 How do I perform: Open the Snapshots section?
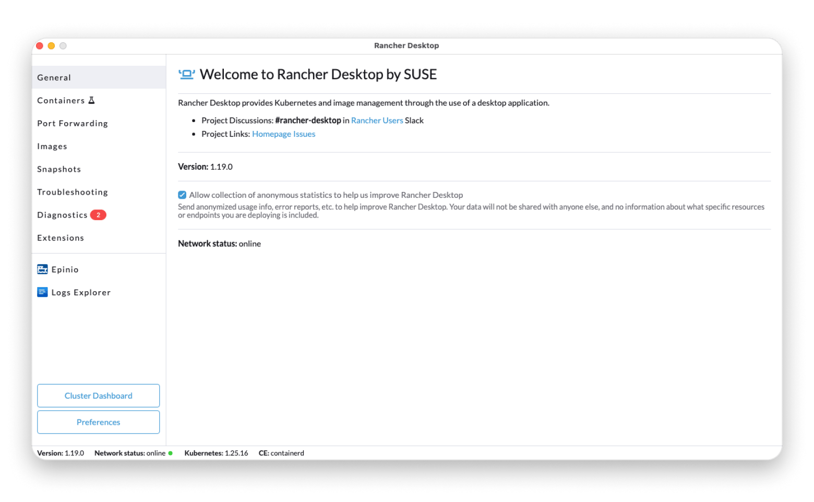pyautogui.click(x=59, y=170)
